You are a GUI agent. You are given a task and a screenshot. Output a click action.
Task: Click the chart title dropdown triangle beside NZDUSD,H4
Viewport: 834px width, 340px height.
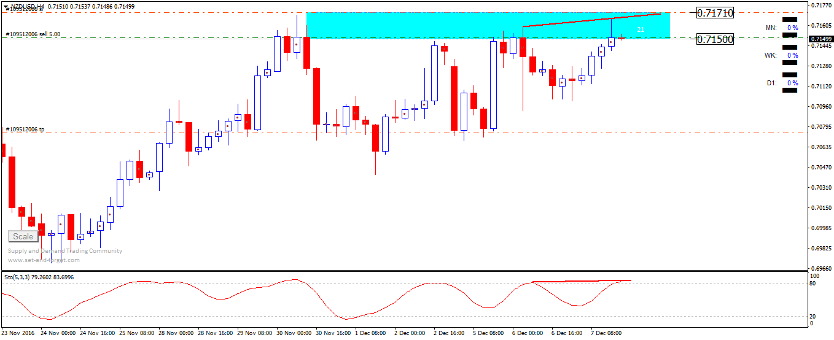point(7,6)
